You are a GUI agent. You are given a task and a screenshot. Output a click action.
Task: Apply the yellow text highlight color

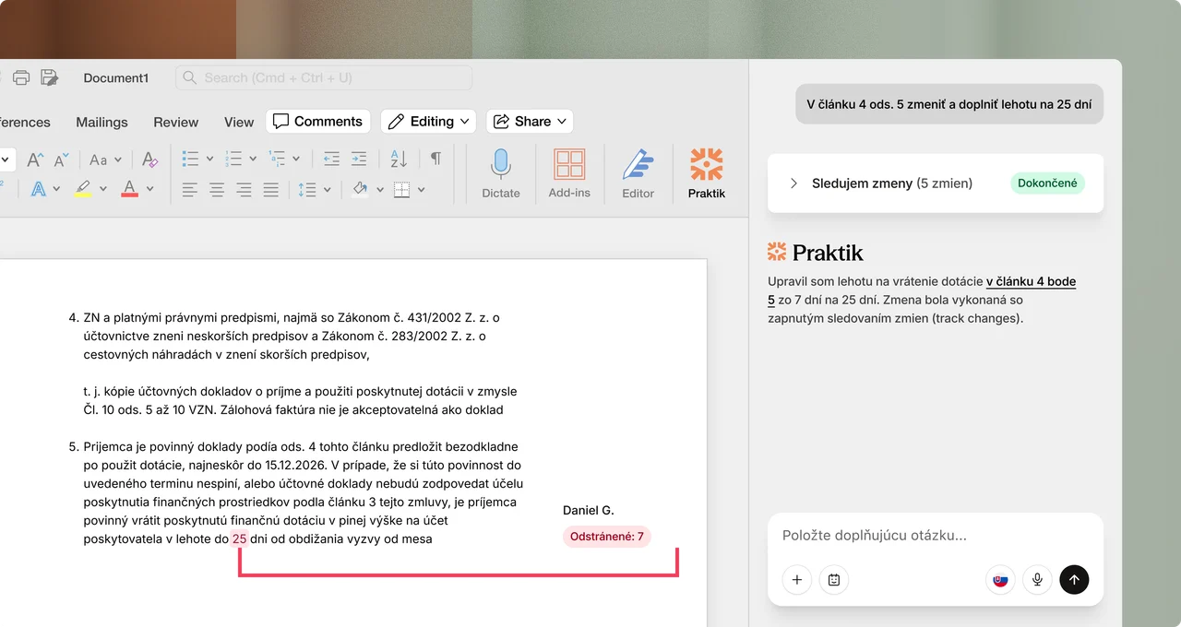click(83, 189)
